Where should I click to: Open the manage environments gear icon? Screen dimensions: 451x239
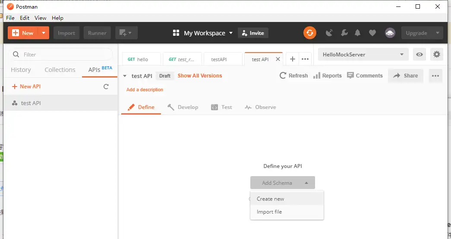[x=437, y=54]
